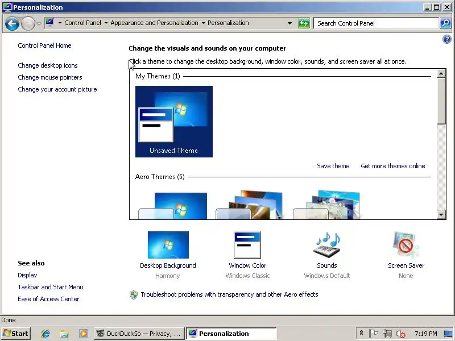Click the theme list scrollbar thumb

point(441,101)
